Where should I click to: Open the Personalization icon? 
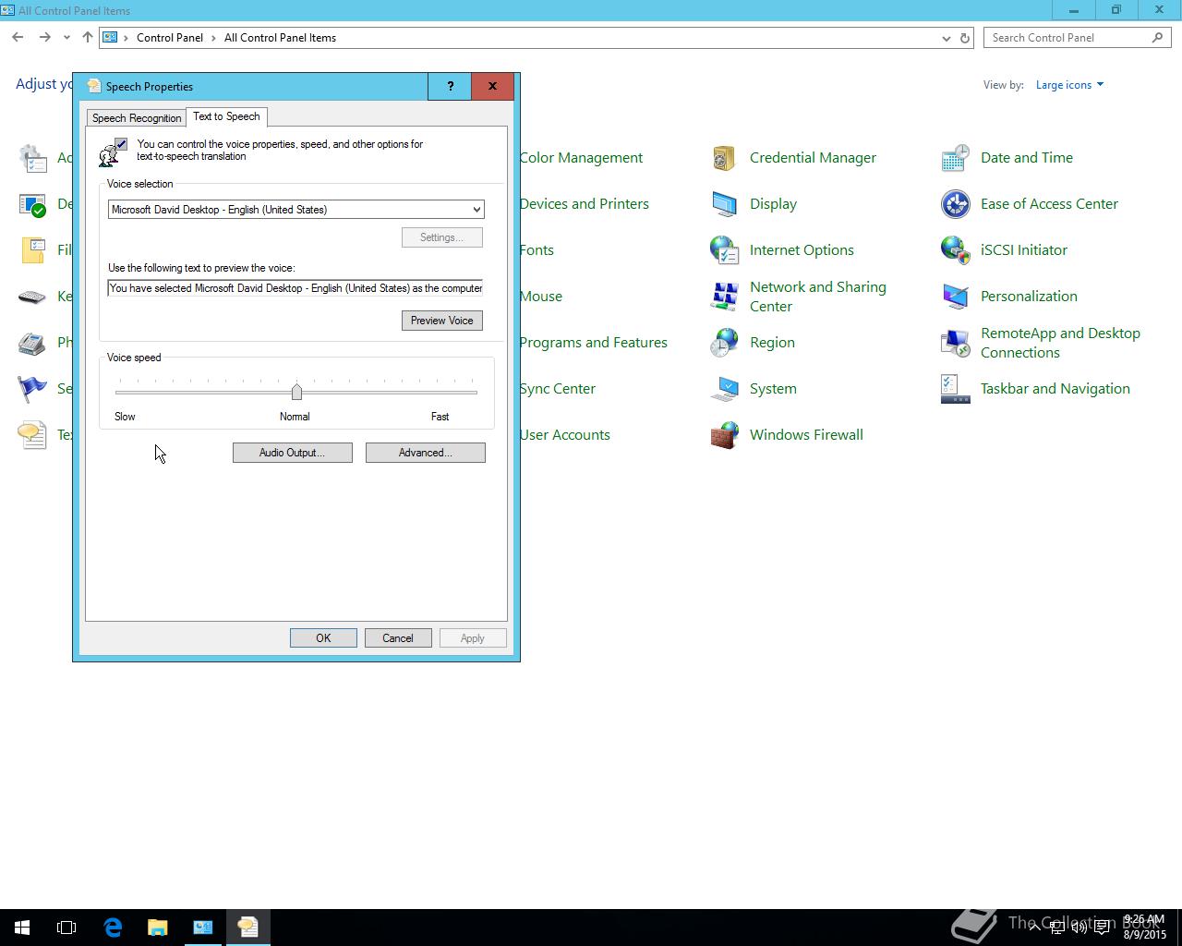pyautogui.click(x=955, y=297)
